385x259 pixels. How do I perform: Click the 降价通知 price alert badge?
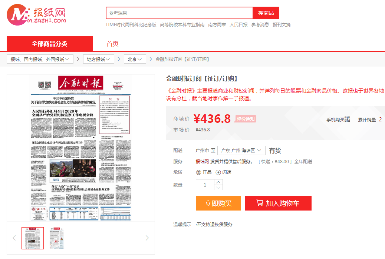click(x=246, y=119)
